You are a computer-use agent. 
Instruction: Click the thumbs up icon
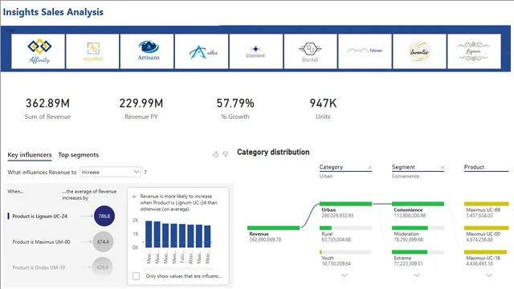point(215,154)
